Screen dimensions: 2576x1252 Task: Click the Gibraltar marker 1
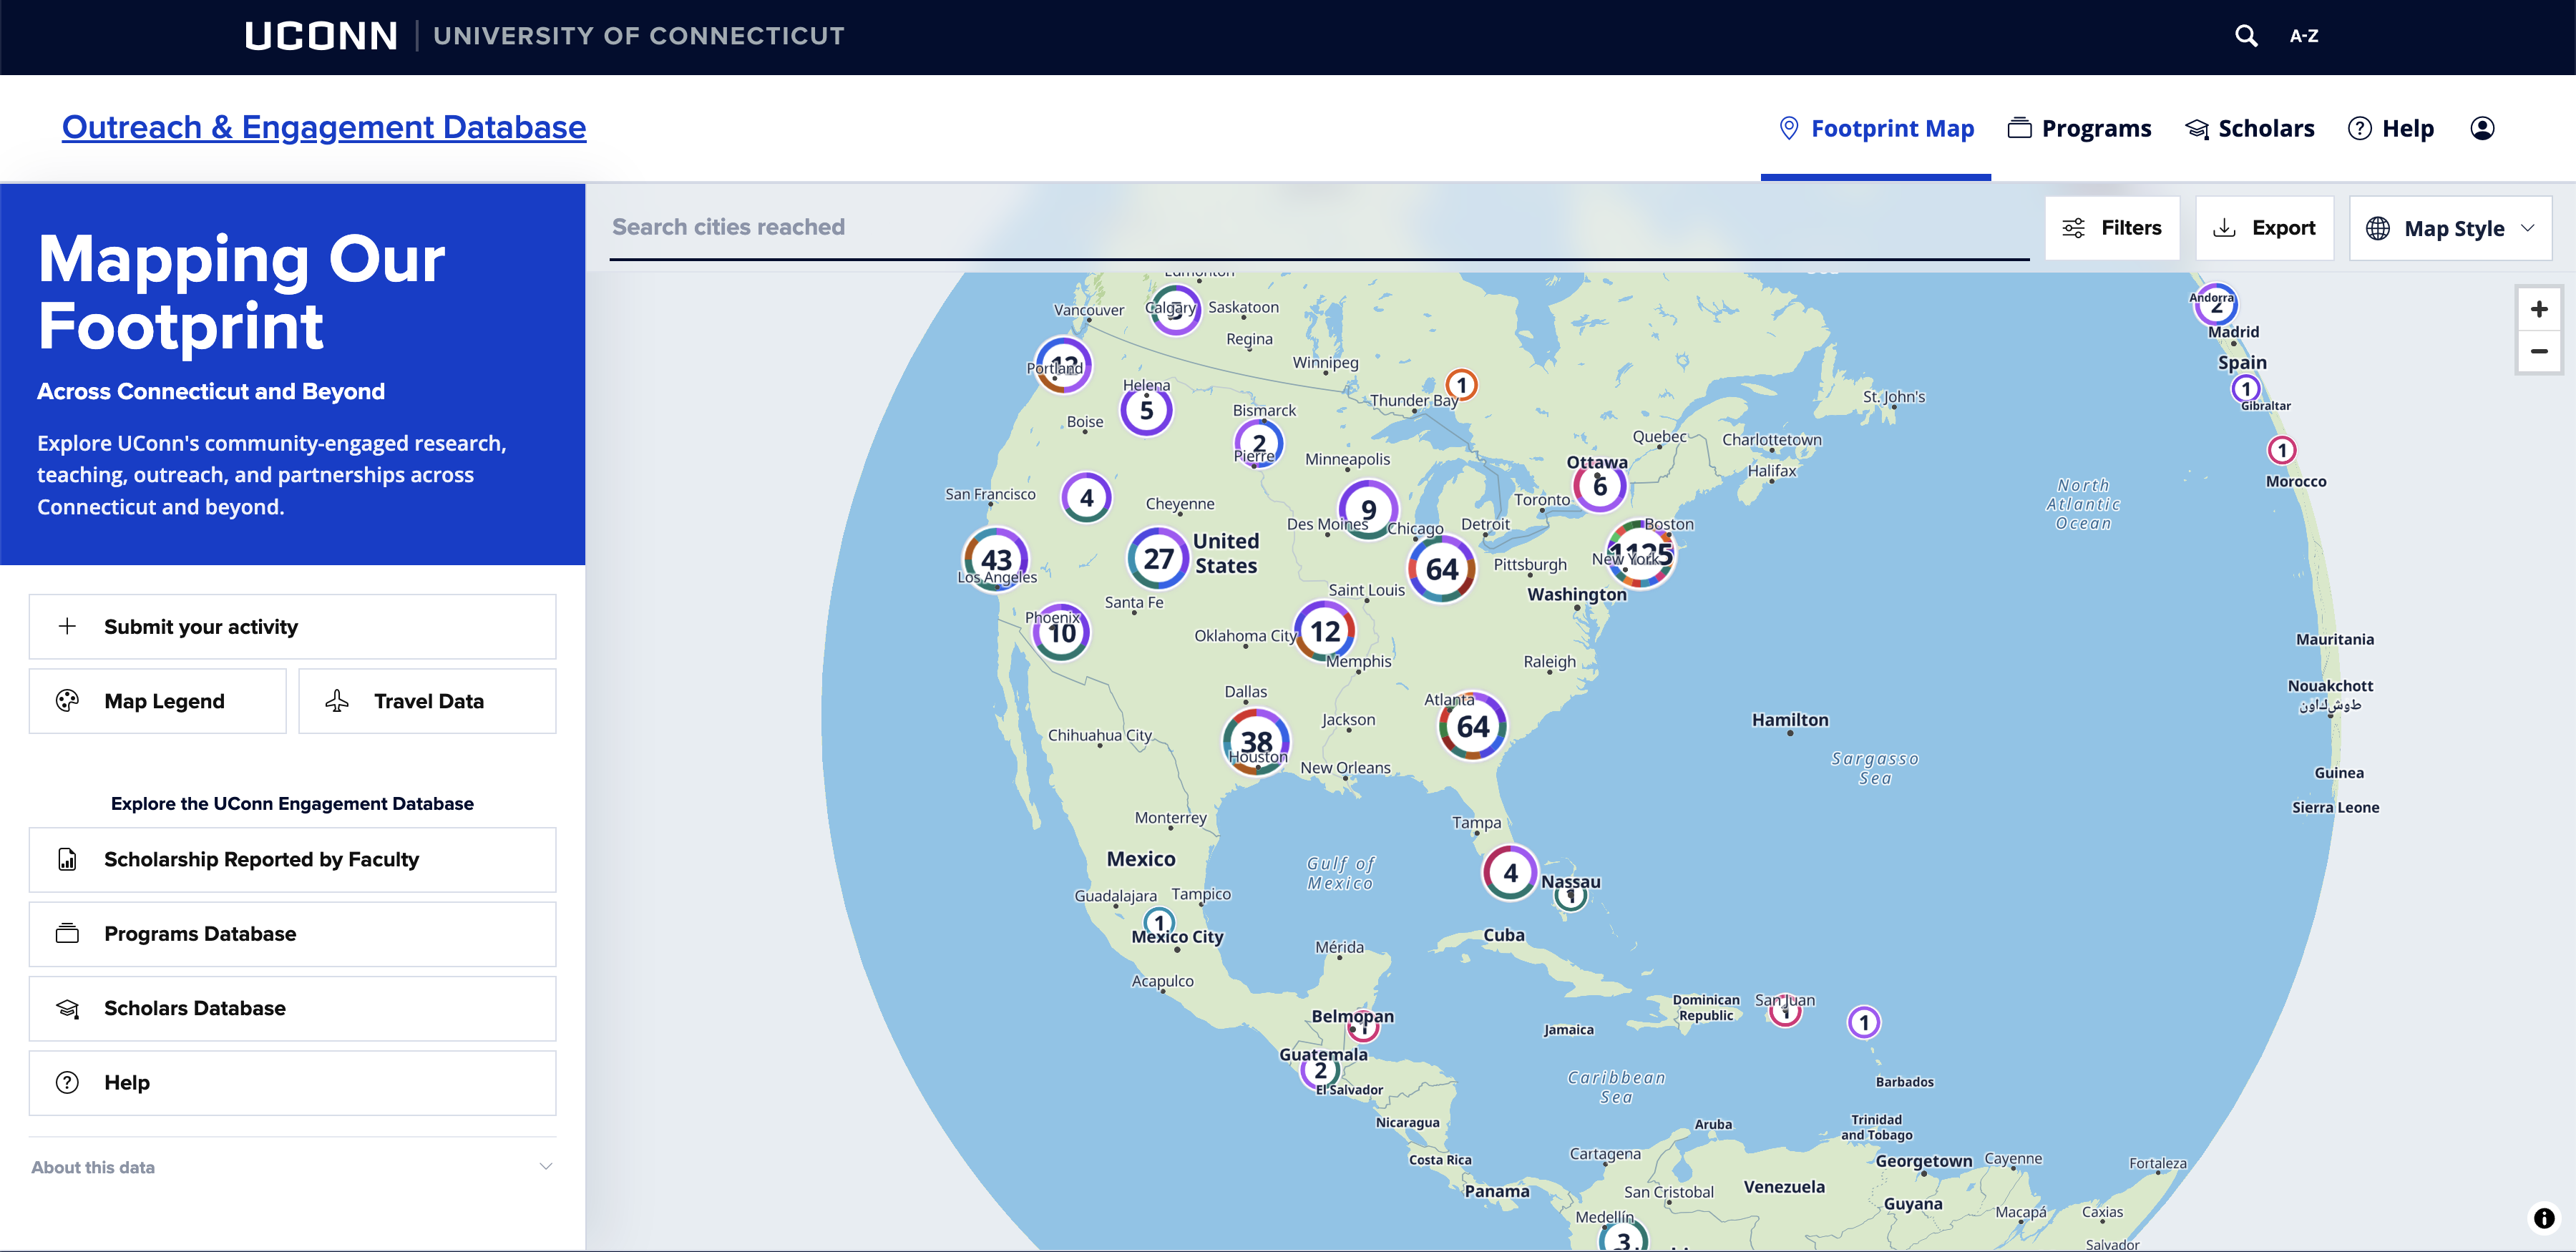[x=2246, y=388]
